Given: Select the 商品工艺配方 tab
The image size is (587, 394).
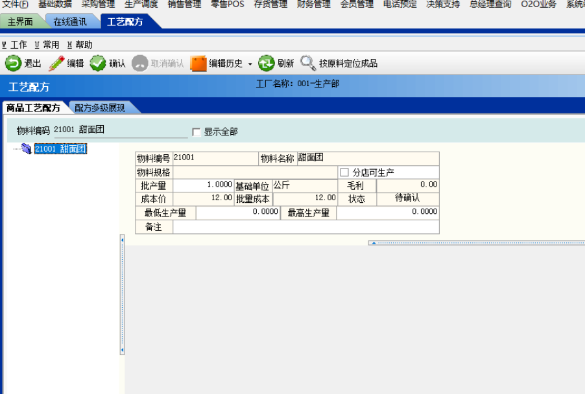Looking at the screenshot, I should (33, 108).
